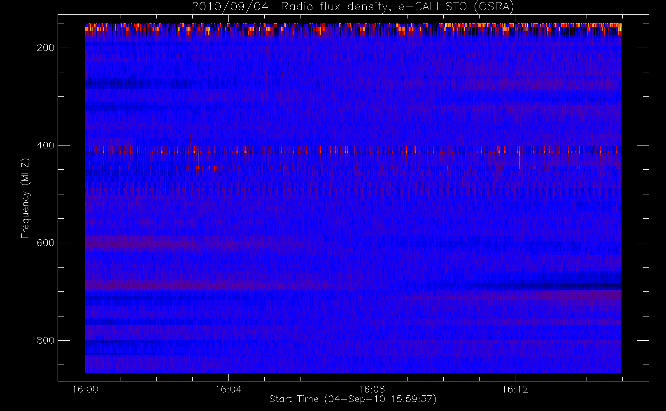Screen dimensions: 666x411
Task: Click the 'Frequency (MHz)' y-axis label
Action: click(x=26, y=198)
